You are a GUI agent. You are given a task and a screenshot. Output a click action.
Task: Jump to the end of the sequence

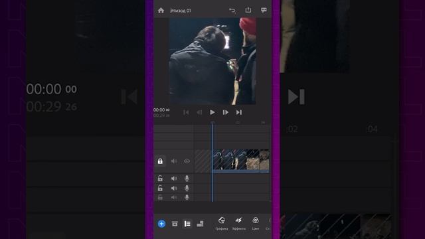(x=239, y=112)
